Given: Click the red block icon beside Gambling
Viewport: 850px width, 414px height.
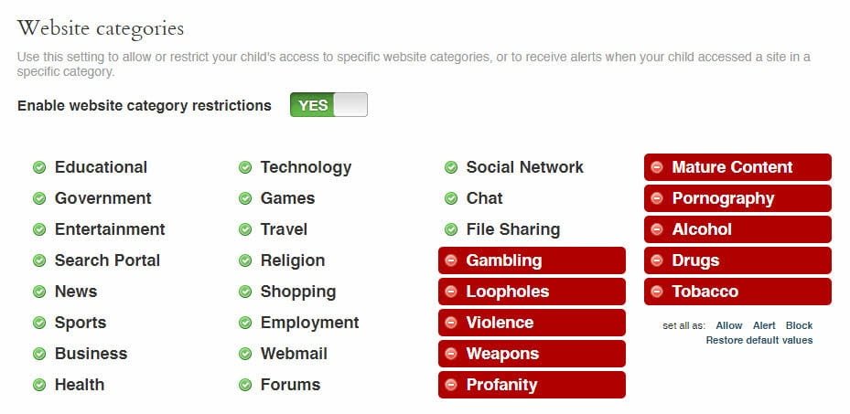Looking at the screenshot, I should point(451,260).
